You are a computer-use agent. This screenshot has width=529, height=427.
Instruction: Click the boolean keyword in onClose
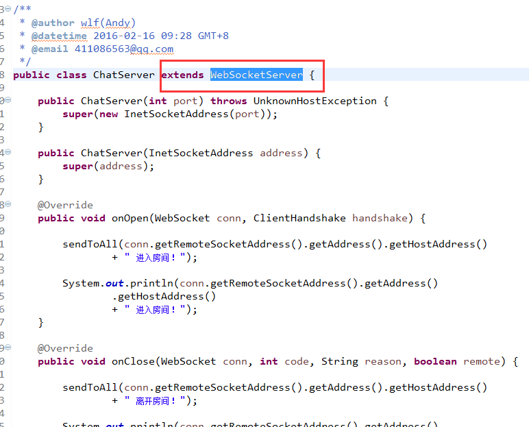coord(435,361)
